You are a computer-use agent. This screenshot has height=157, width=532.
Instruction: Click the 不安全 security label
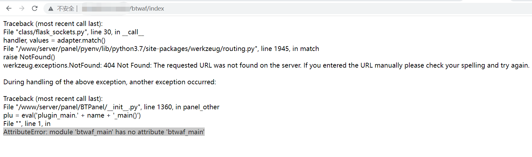click(x=66, y=9)
